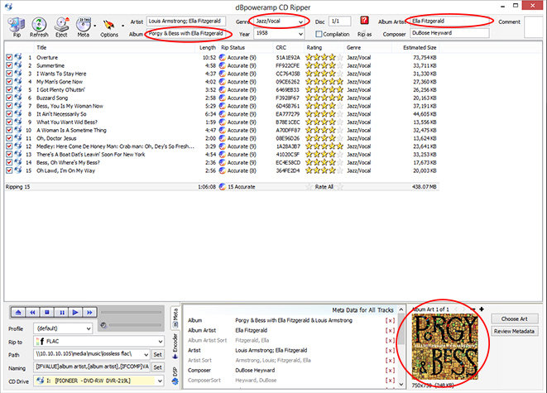Start ripping with the Rip icon
Screen dimensions: 547x393
pos(17,27)
